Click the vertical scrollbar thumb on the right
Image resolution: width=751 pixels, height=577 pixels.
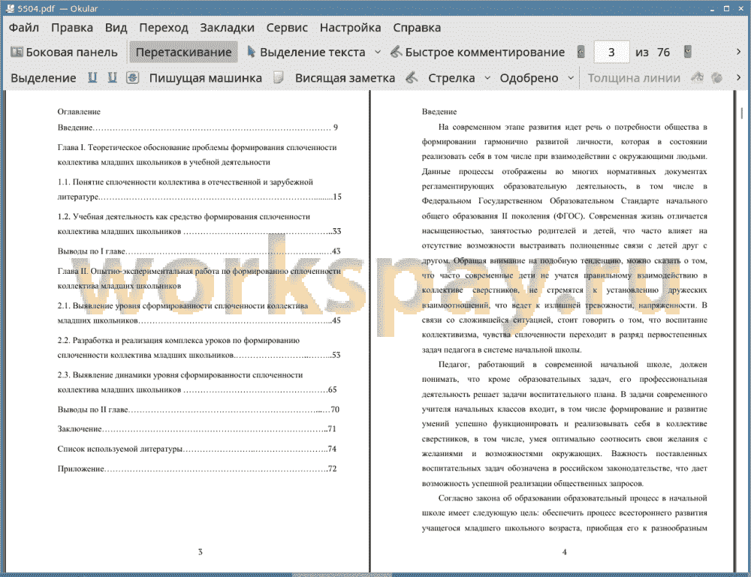(742, 113)
